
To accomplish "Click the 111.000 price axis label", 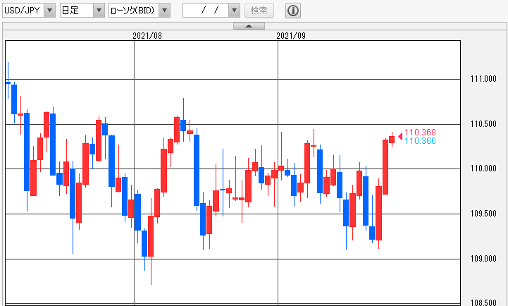I will [x=483, y=79].
